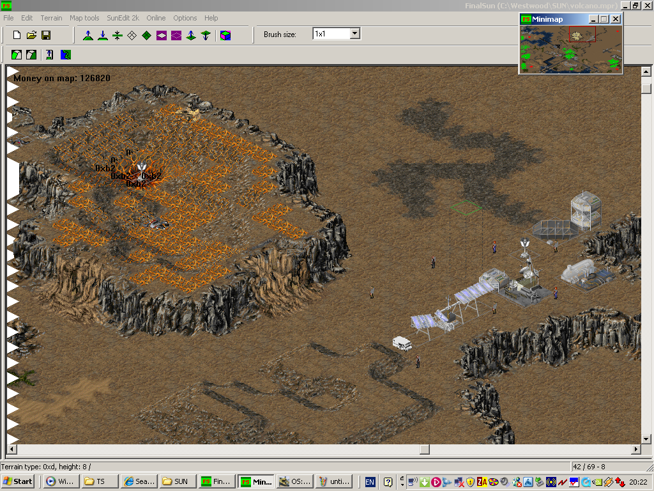Click the green download arrow tray icon
This screenshot has height=491, width=654.
click(x=425, y=482)
